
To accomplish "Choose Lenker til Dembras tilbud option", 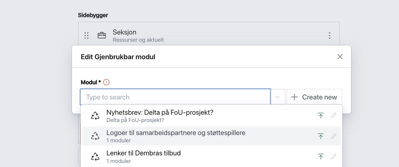I will 143,153.
